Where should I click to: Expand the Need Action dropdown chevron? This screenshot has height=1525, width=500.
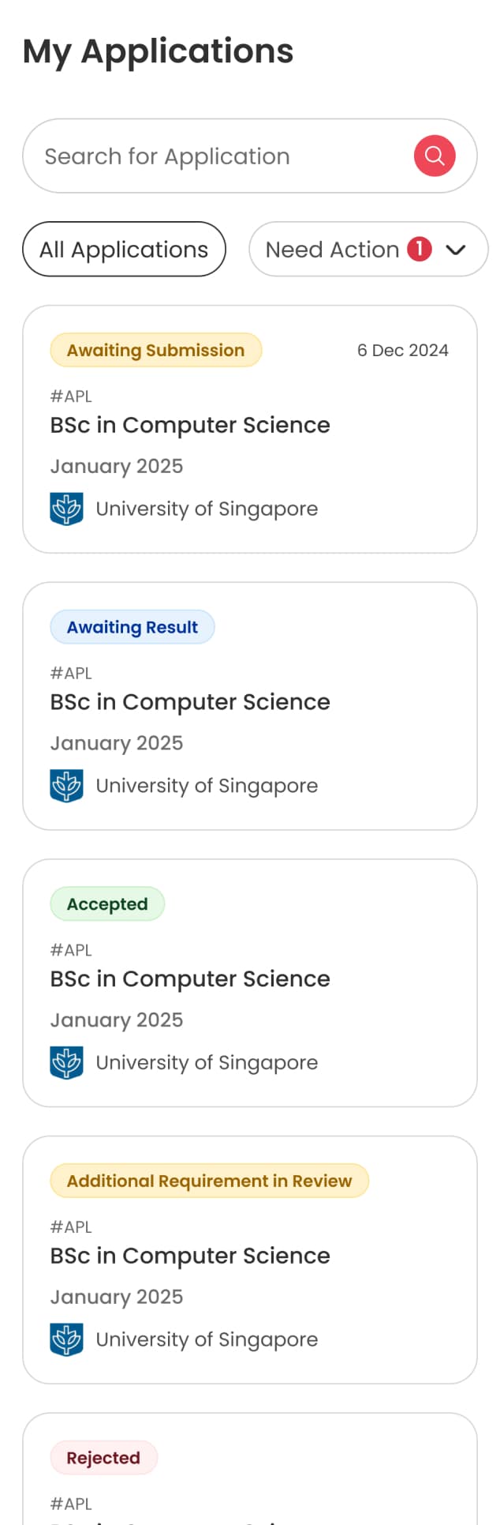pos(456,250)
